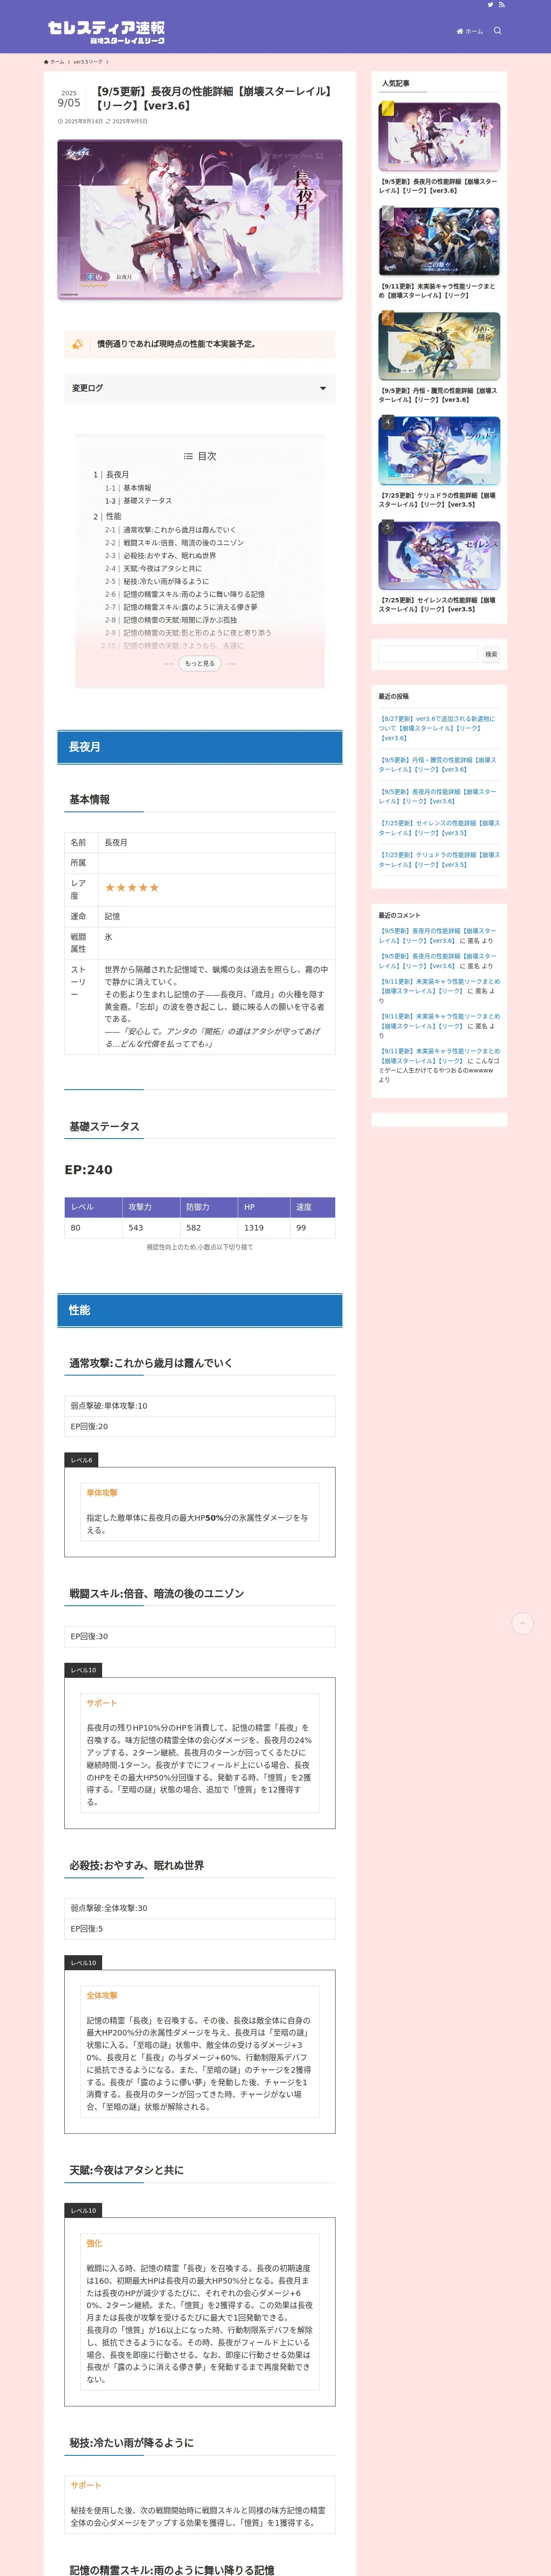The height and width of the screenshot is (2576, 551).
Task: Click the 速度 table header
Action: click(312, 1207)
